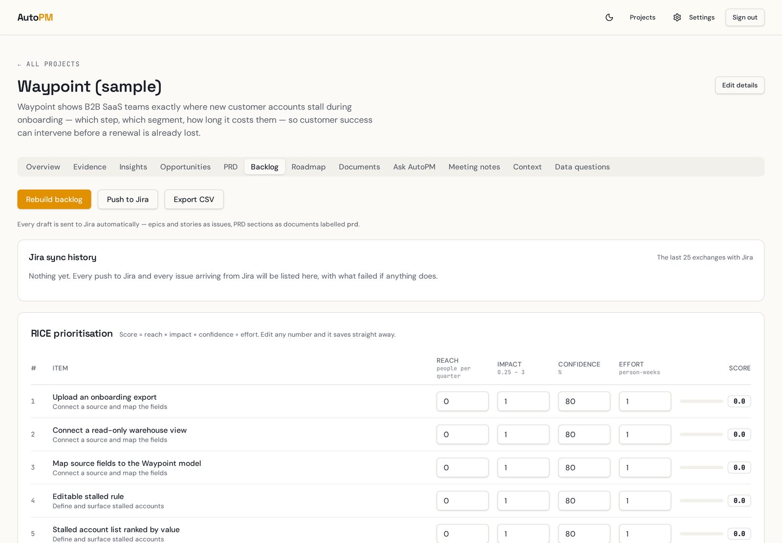Switch to the Insights tab
This screenshot has height=543, width=782.
(x=133, y=167)
